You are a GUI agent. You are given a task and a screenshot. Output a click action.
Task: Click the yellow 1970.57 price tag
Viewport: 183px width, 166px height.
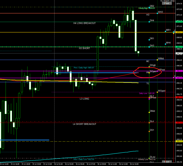179,32
